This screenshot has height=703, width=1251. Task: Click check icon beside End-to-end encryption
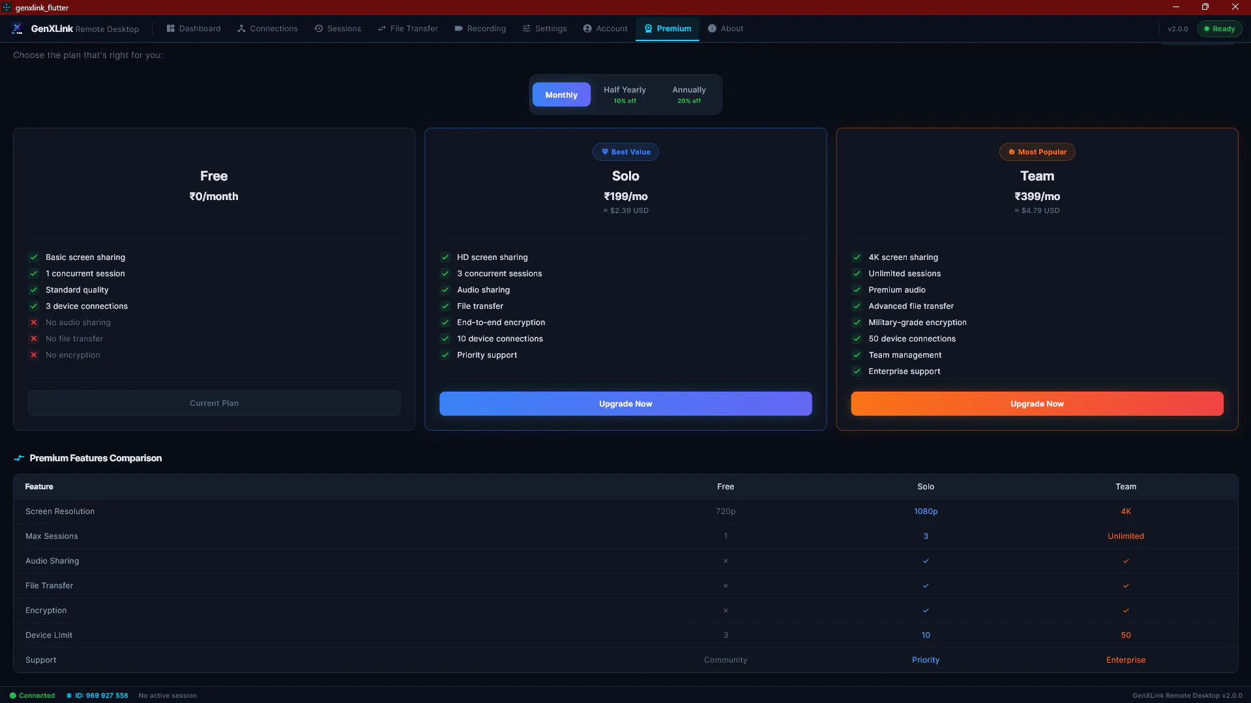(445, 323)
